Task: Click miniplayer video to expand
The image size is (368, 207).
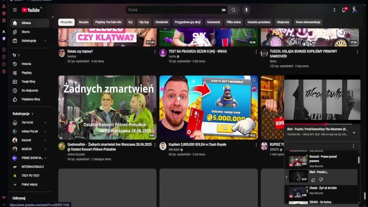Action: (322, 99)
